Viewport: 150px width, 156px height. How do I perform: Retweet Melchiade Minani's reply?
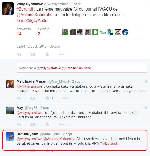click(33, 98)
